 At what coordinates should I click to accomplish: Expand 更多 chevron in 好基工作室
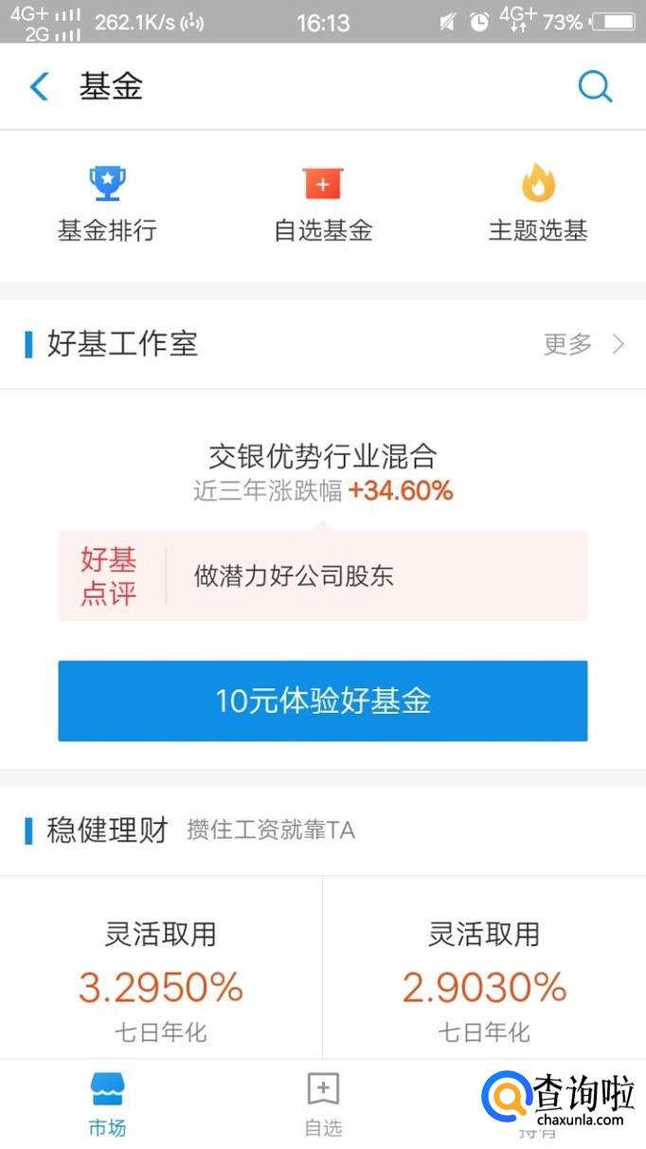point(619,344)
